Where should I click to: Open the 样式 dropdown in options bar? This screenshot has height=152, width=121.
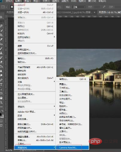[x=79, y=7]
